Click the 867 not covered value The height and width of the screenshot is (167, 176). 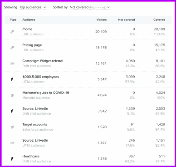(132, 156)
